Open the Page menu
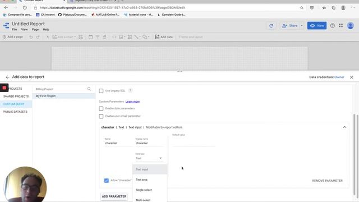This screenshot has height=202, width=359. [35, 30]
